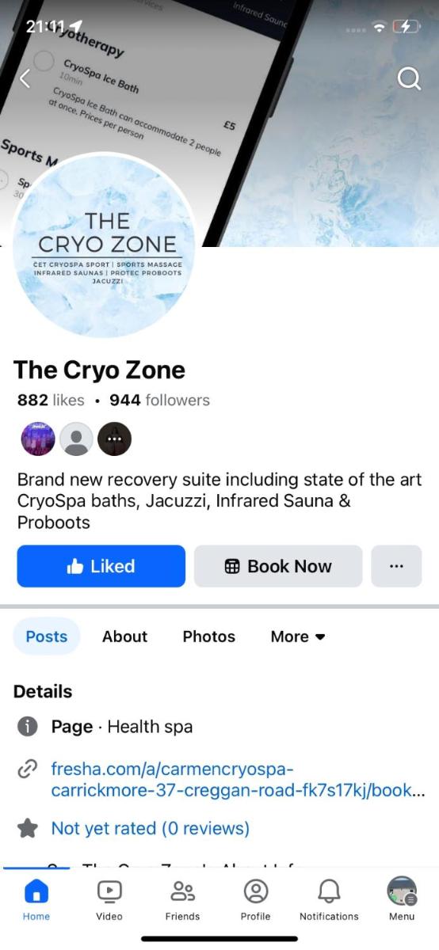Viewport: 439px width, 950px height.
Task: Tap the back arrow icon
Action: [x=25, y=78]
